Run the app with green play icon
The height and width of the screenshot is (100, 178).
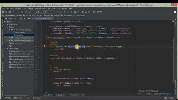click(x=55, y=12)
